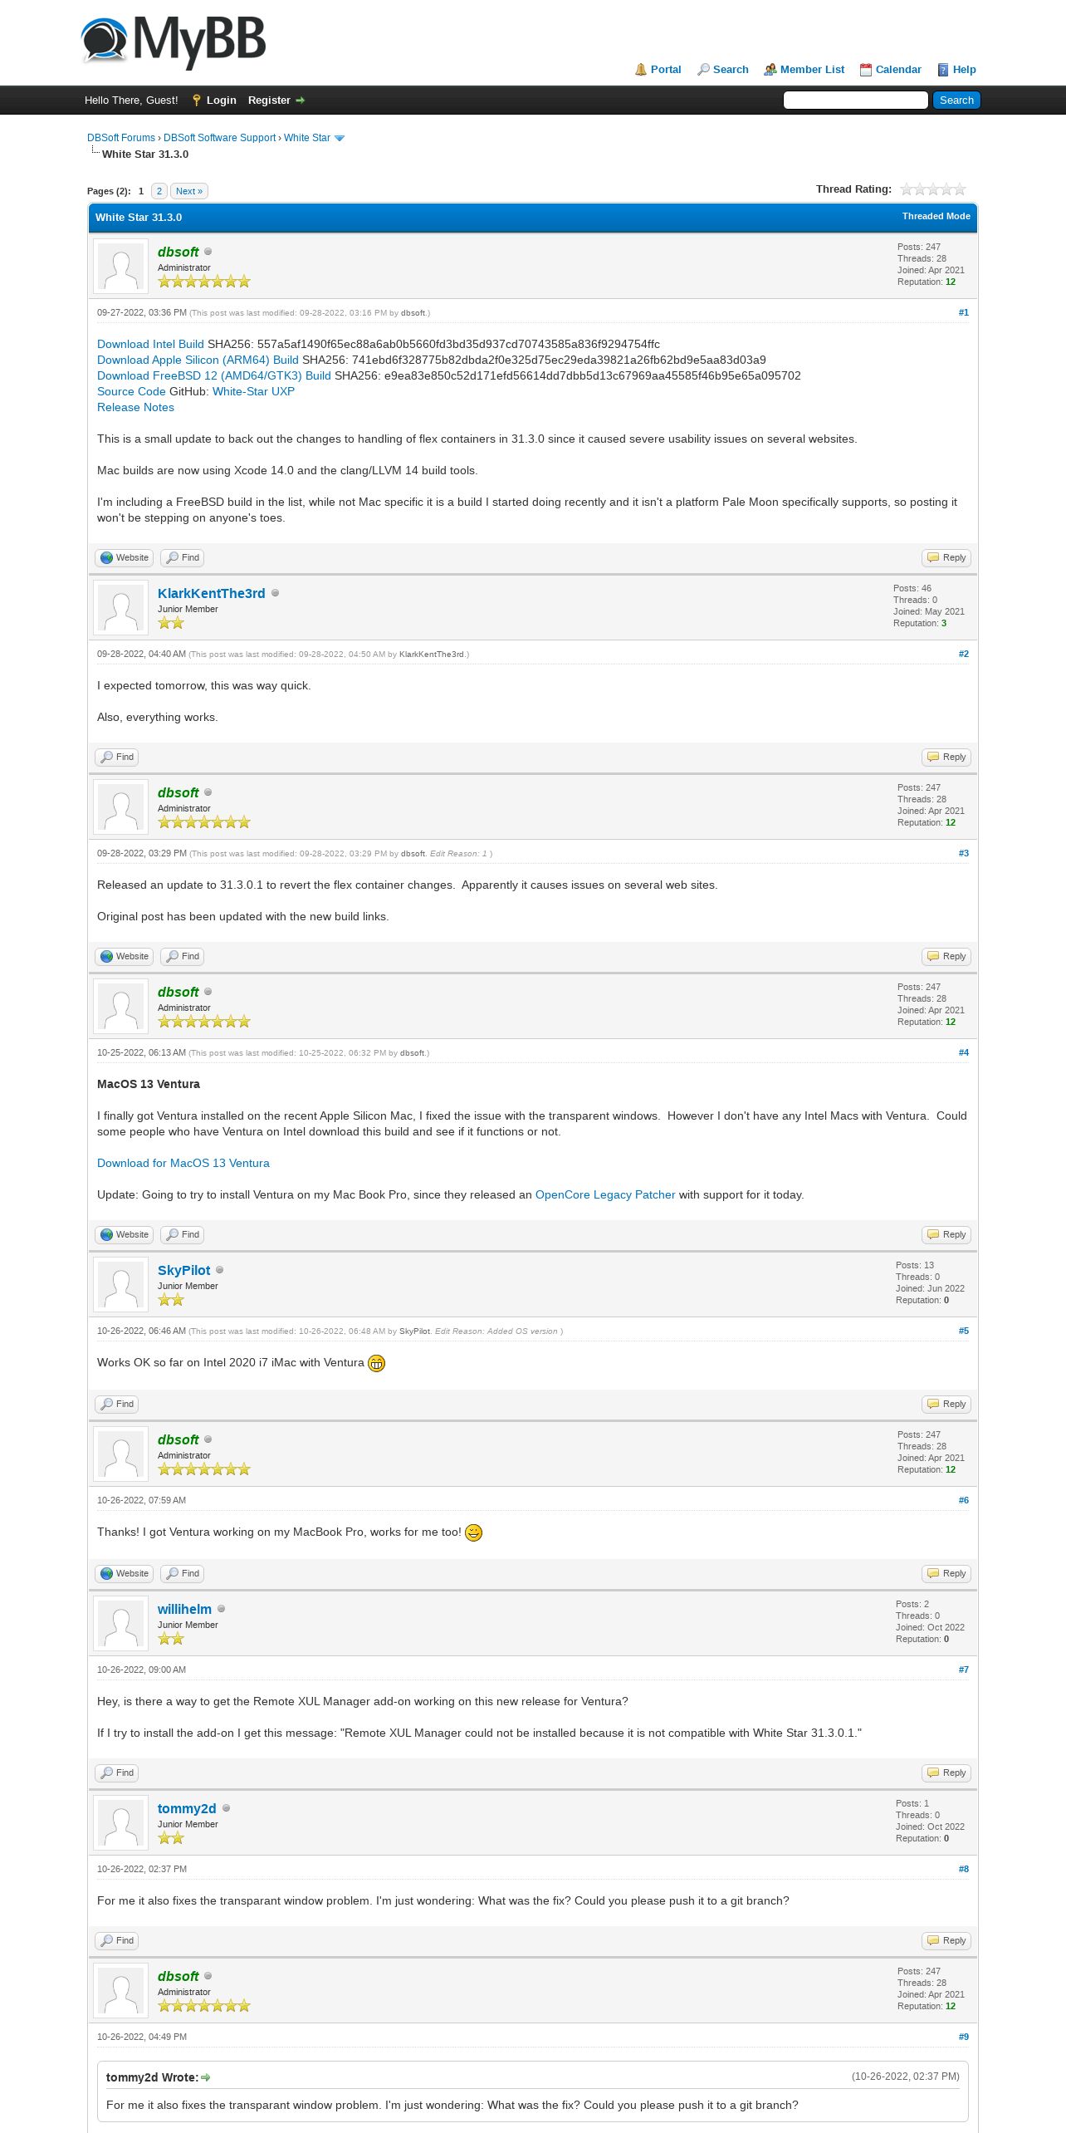
Task: Open OpenCore Legacy Patcher link
Action: (605, 1194)
